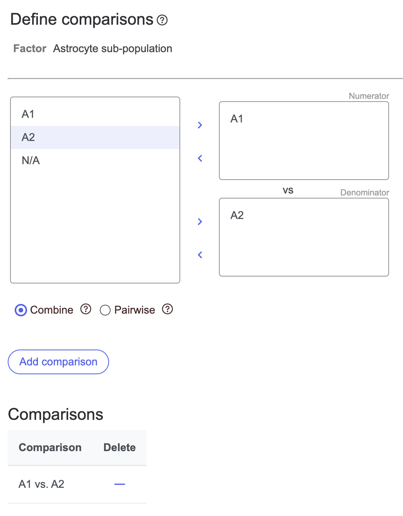Viewport: 403px width, 516px height.
Task: Open help icon next to Pairwise option
Action: tap(167, 309)
